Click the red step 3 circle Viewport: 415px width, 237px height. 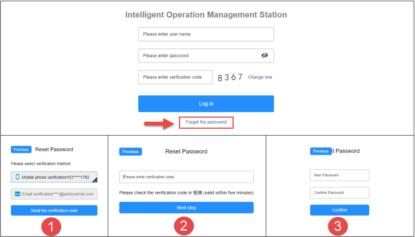point(338,227)
